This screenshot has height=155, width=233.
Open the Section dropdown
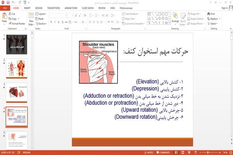tap(41, 23)
